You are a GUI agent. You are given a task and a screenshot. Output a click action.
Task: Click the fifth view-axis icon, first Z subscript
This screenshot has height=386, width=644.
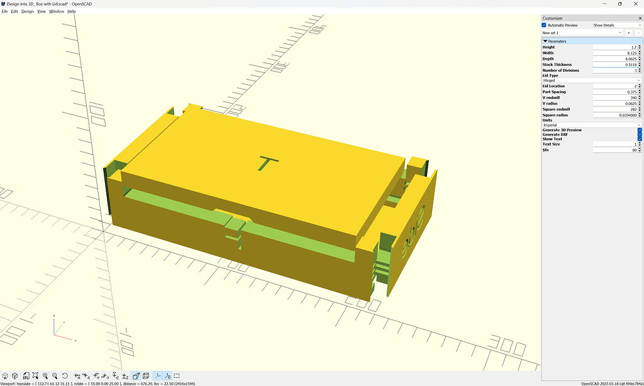click(x=116, y=376)
